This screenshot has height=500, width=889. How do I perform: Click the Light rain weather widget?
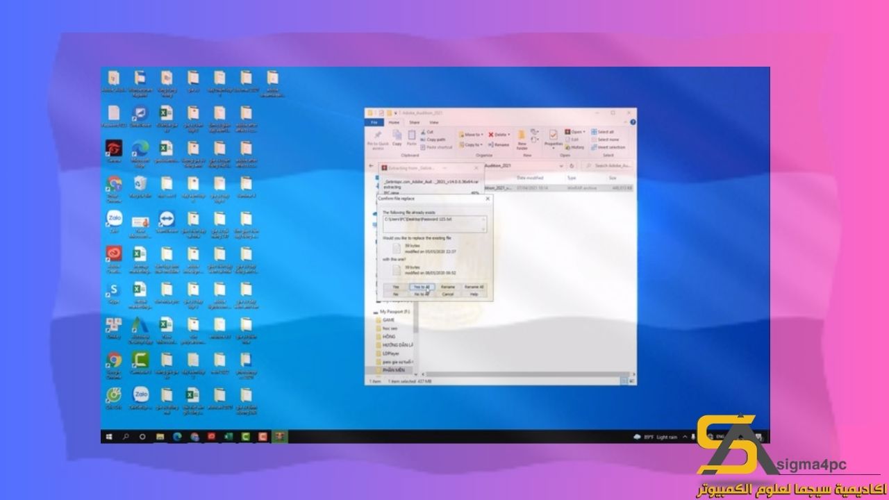[654, 437]
